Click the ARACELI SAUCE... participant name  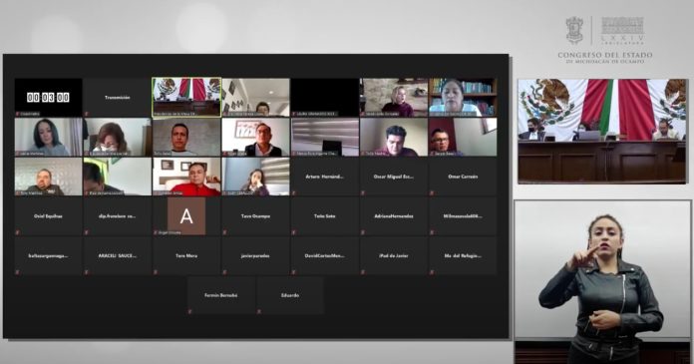coord(118,255)
